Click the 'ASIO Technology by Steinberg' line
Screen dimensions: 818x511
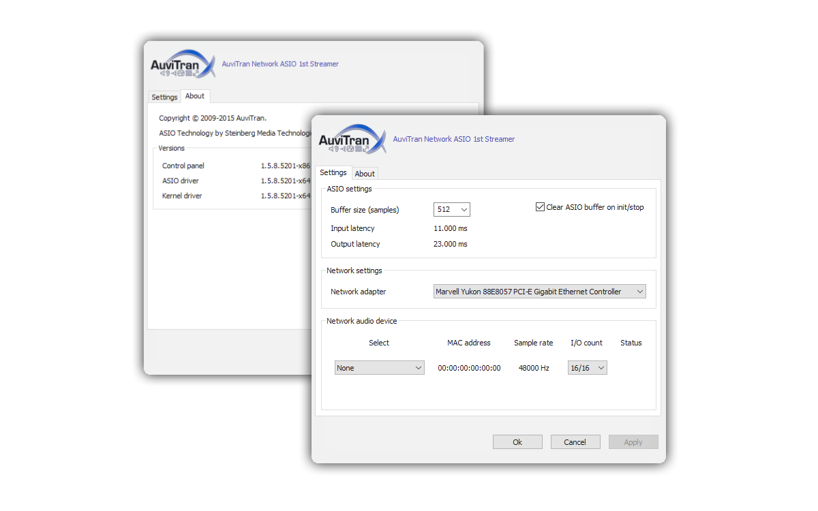click(235, 133)
